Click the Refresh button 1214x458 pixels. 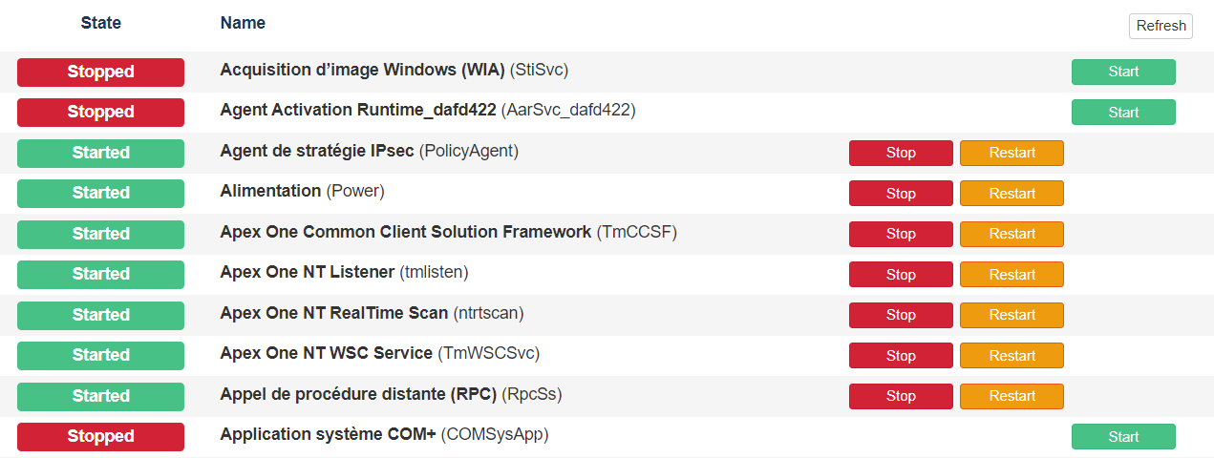coord(1161,26)
